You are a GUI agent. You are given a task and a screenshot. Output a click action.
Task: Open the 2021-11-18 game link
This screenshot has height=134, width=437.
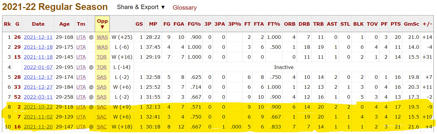[x=38, y=57]
